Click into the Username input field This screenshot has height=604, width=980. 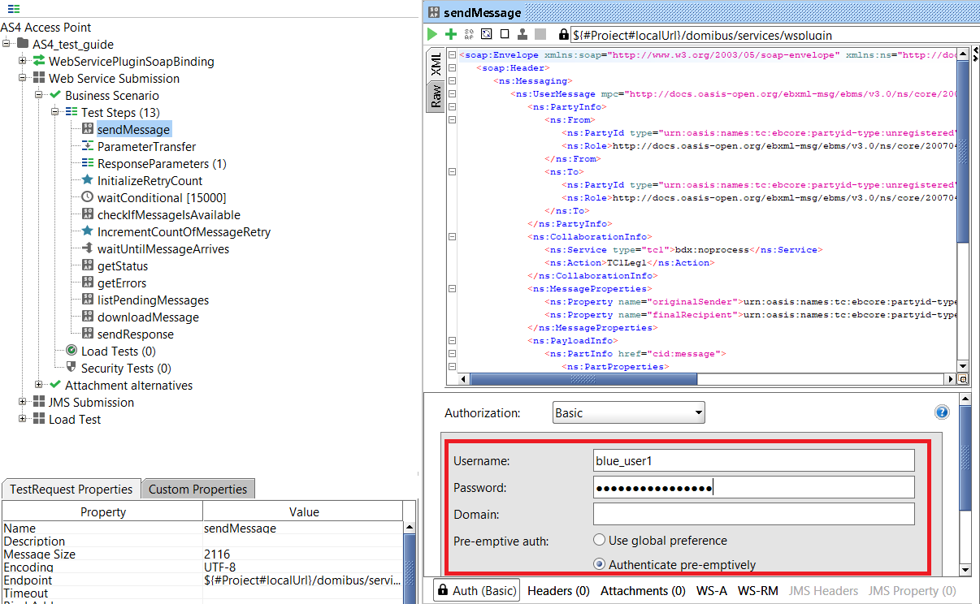pos(753,460)
